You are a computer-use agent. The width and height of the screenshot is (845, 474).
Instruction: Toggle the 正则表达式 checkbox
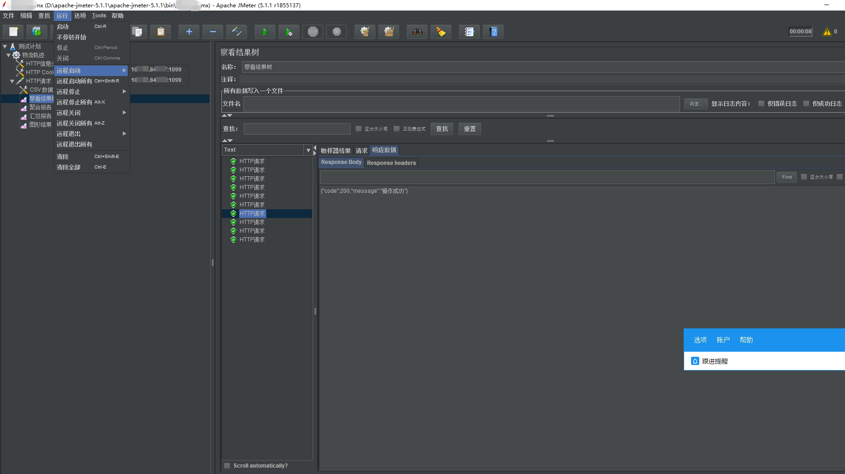coord(396,129)
